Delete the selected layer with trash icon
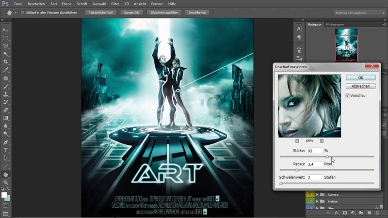The height and width of the screenshot is (218, 388). point(377,213)
